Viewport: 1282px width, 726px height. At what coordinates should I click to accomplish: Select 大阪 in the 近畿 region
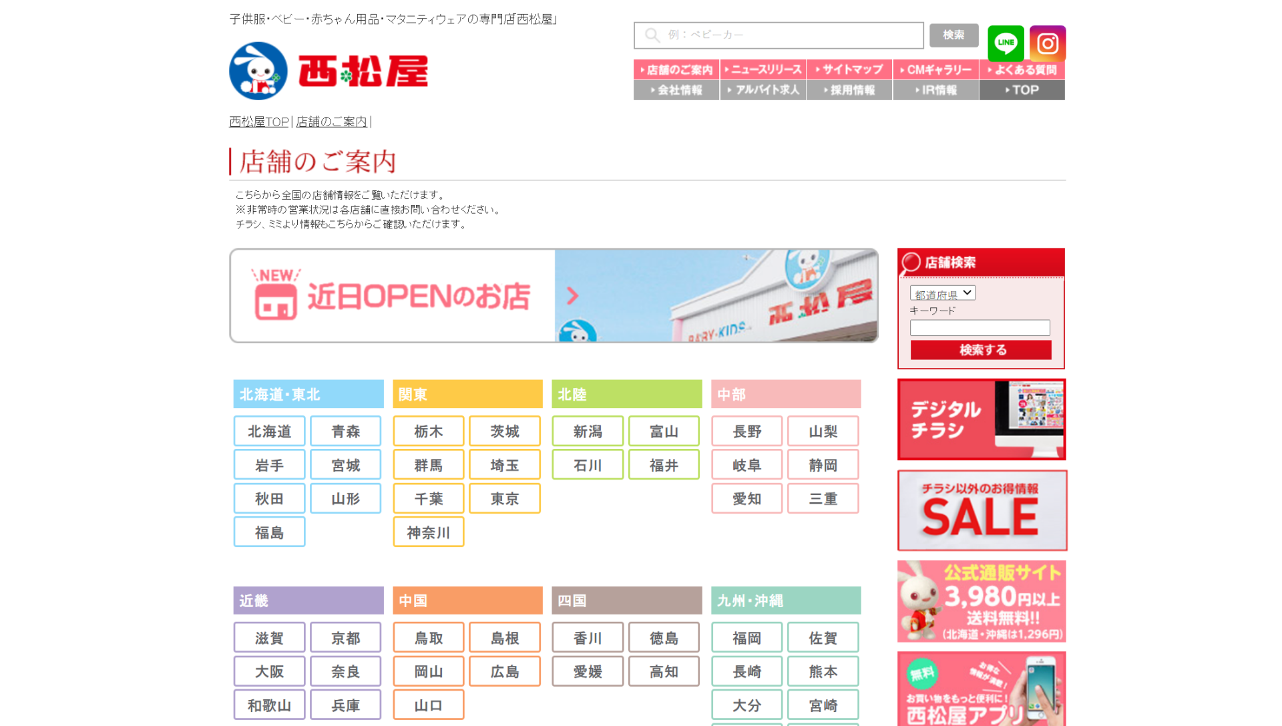[269, 671]
